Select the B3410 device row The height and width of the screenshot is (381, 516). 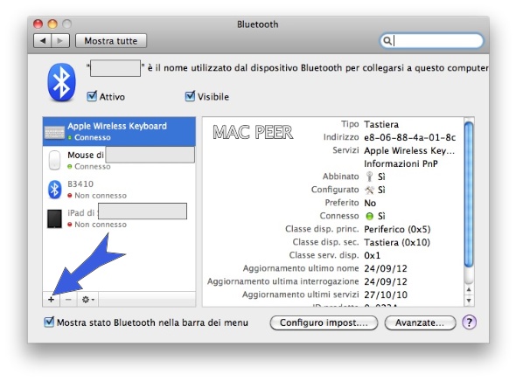119,190
